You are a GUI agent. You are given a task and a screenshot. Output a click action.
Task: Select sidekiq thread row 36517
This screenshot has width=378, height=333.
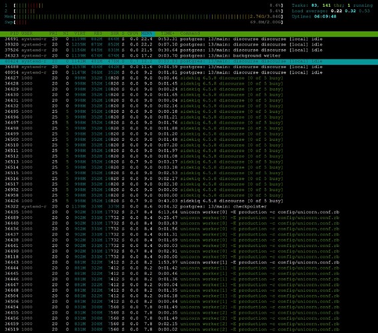(x=189, y=184)
